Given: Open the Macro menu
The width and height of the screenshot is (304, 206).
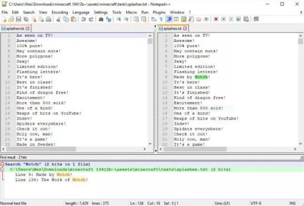Looking at the screenshot, I should pos(131,12).
